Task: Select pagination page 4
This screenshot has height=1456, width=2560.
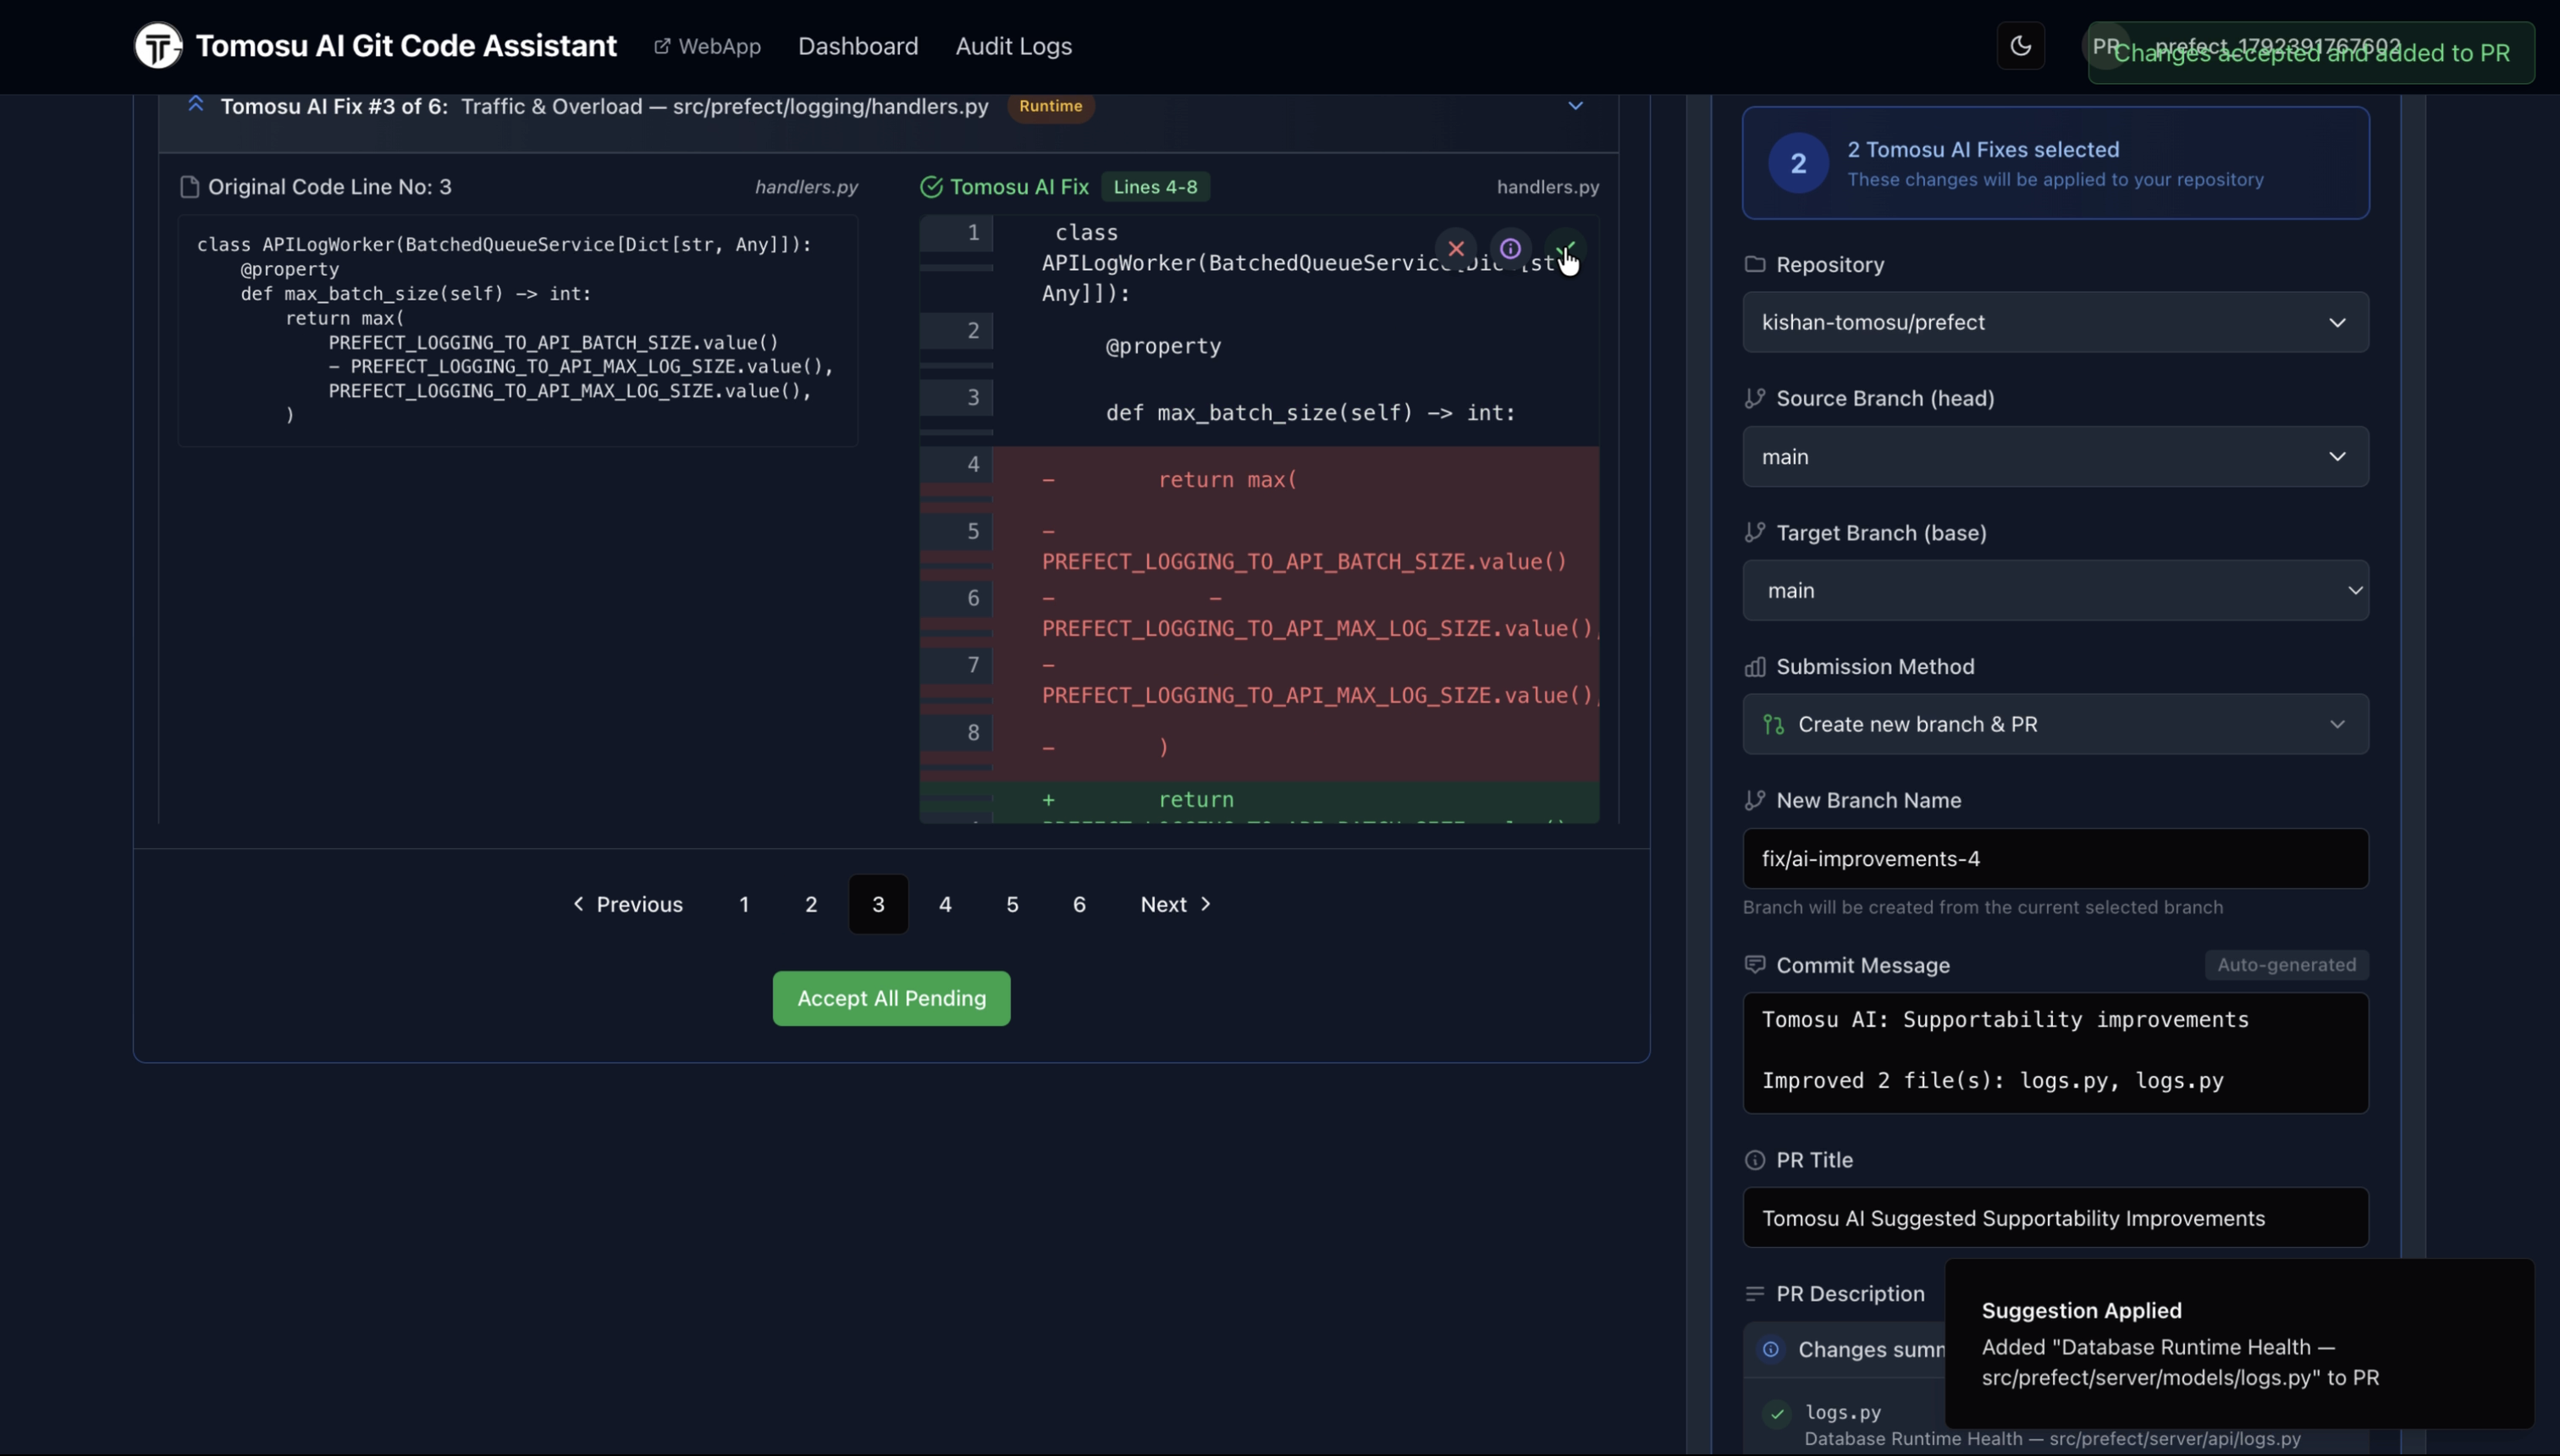Action: pyautogui.click(x=945, y=905)
